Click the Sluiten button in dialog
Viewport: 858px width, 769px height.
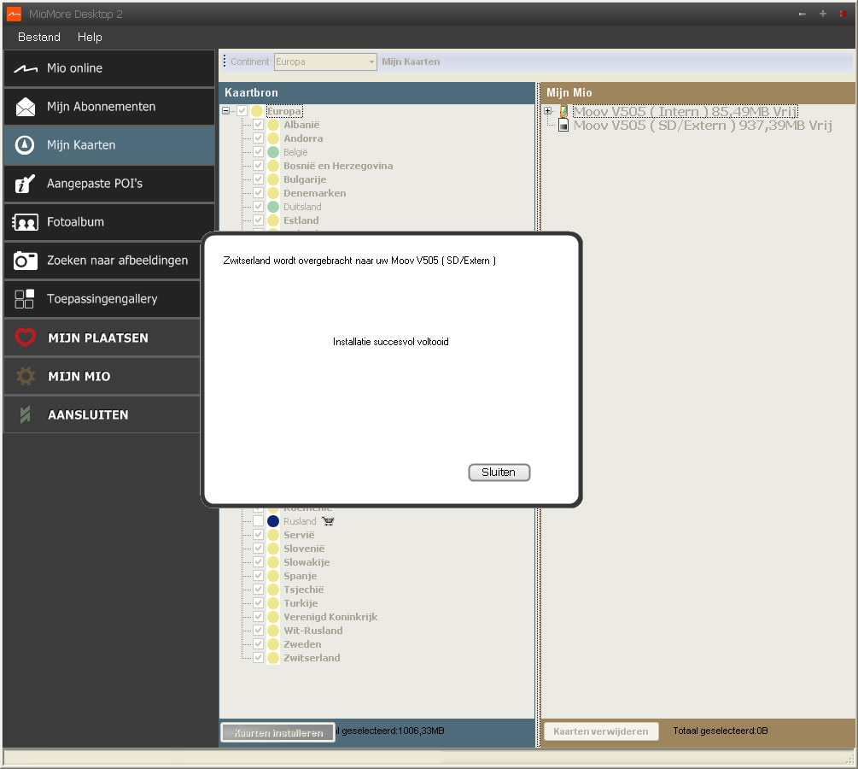click(x=499, y=473)
